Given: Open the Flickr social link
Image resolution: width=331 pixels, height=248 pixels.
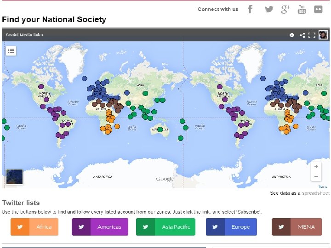Looking at the screenshot, I should 318,9.
